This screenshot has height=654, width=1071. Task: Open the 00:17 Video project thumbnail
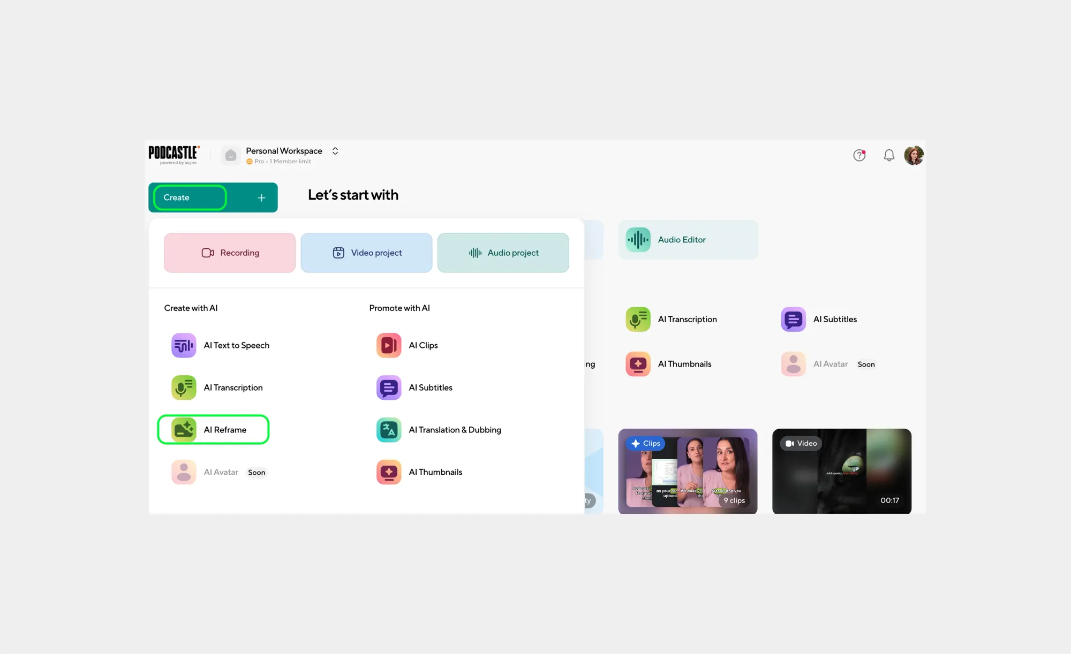coord(841,471)
